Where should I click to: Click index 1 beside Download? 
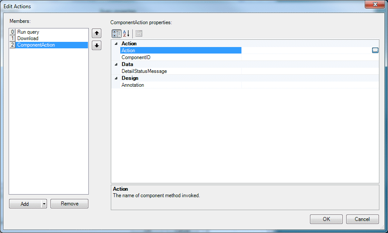(x=13, y=38)
